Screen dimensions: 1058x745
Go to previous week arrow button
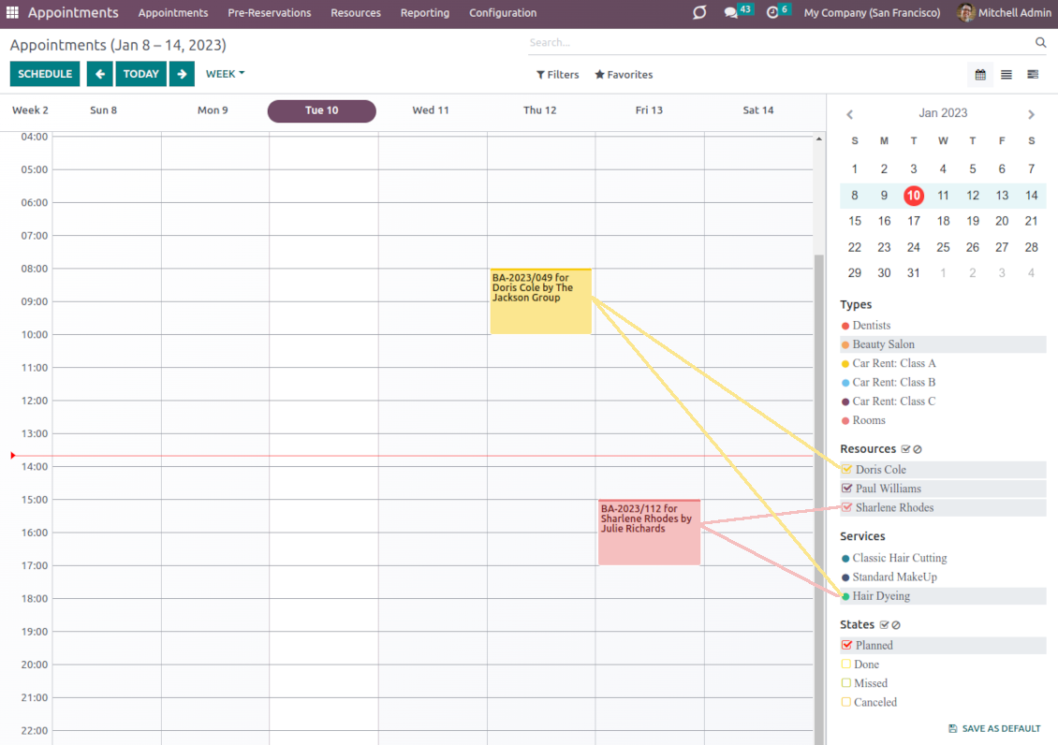tap(99, 74)
